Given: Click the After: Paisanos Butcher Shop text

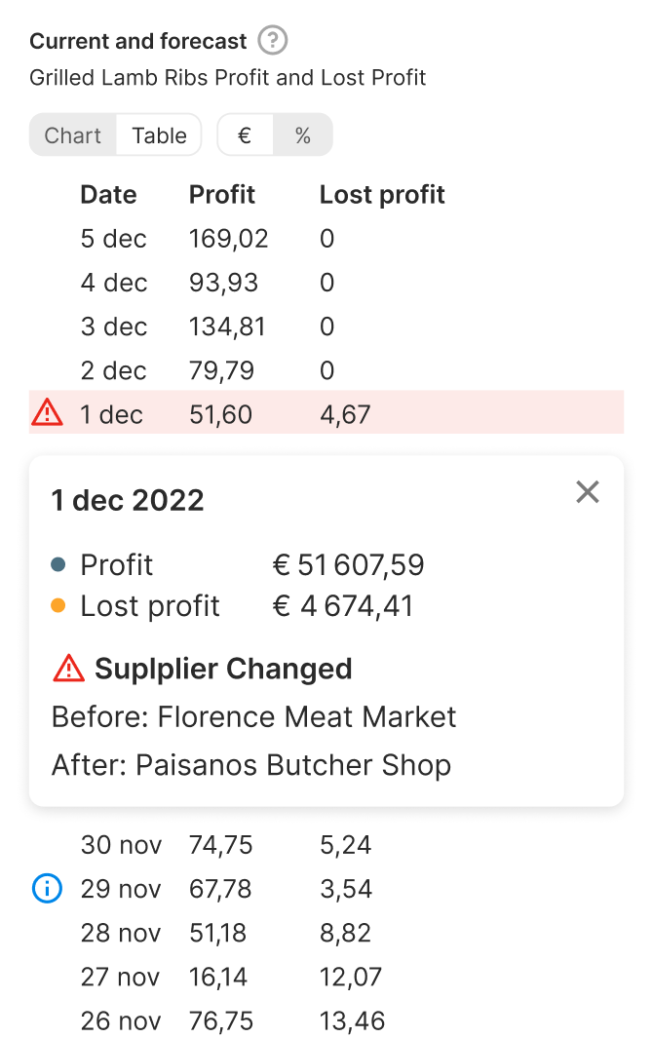Looking at the screenshot, I should coord(251,765).
